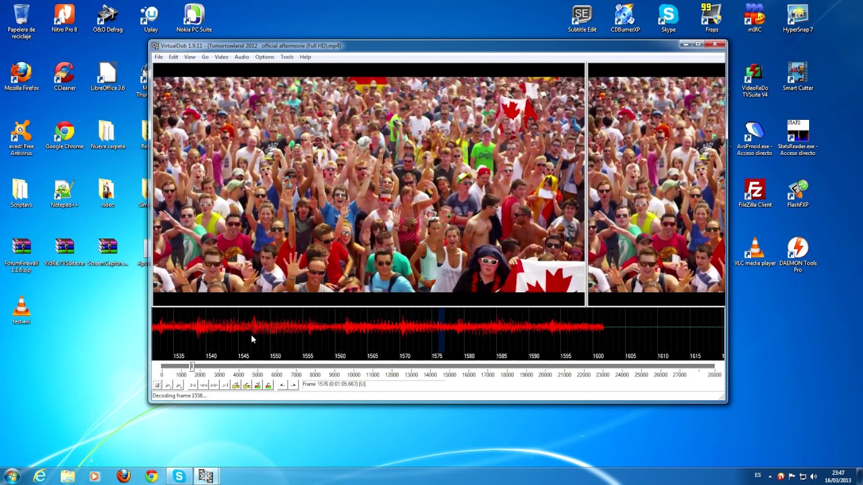Open the Tools menu
This screenshot has height=485, width=863.
287,57
